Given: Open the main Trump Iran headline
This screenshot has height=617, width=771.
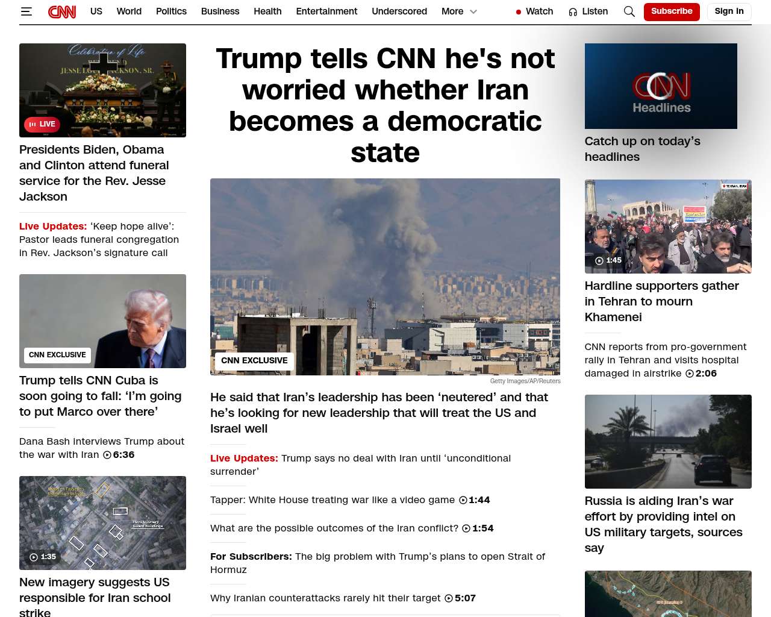Looking at the screenshot, I should click(x=385, y=105).
